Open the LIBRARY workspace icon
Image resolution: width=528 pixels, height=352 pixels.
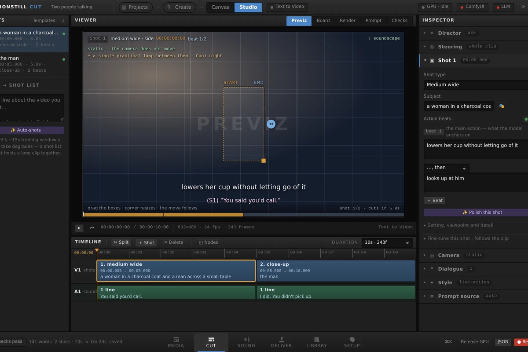coord(317,342)
